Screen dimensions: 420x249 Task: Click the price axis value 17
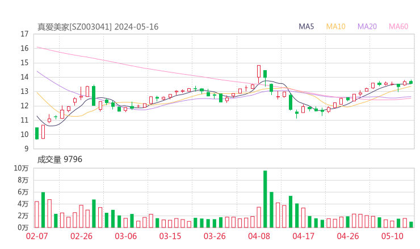tap(24, 34)
